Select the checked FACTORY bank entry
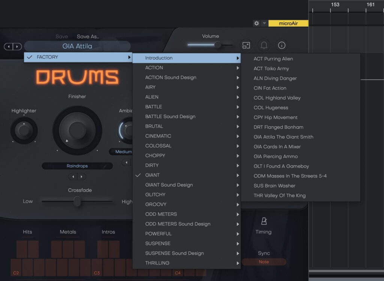This screenshot has height=281, width=384. [47, 57]
